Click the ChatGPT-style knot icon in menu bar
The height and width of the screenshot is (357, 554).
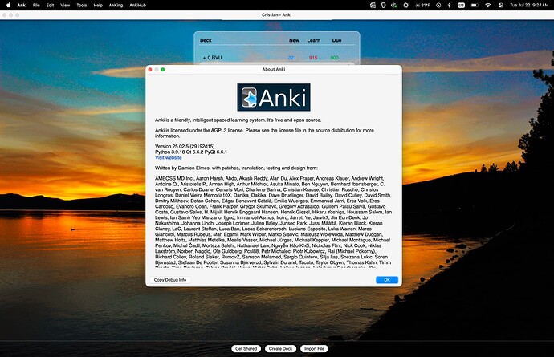point(373,6)
